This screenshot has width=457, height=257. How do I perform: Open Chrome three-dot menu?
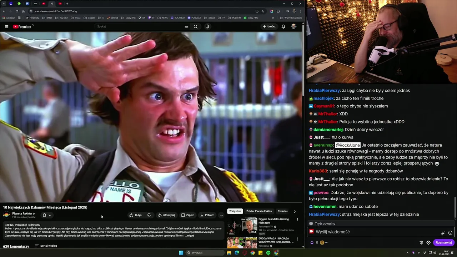(x=300, y=11)
